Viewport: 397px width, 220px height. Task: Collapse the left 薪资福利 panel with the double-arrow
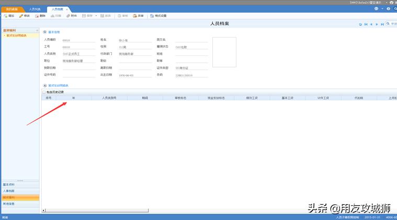click(x=37, y=30)
